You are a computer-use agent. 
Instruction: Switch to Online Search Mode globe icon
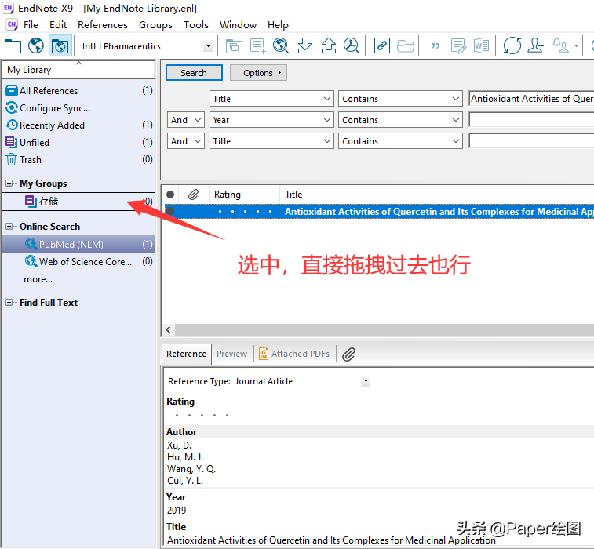click(36, 46)
